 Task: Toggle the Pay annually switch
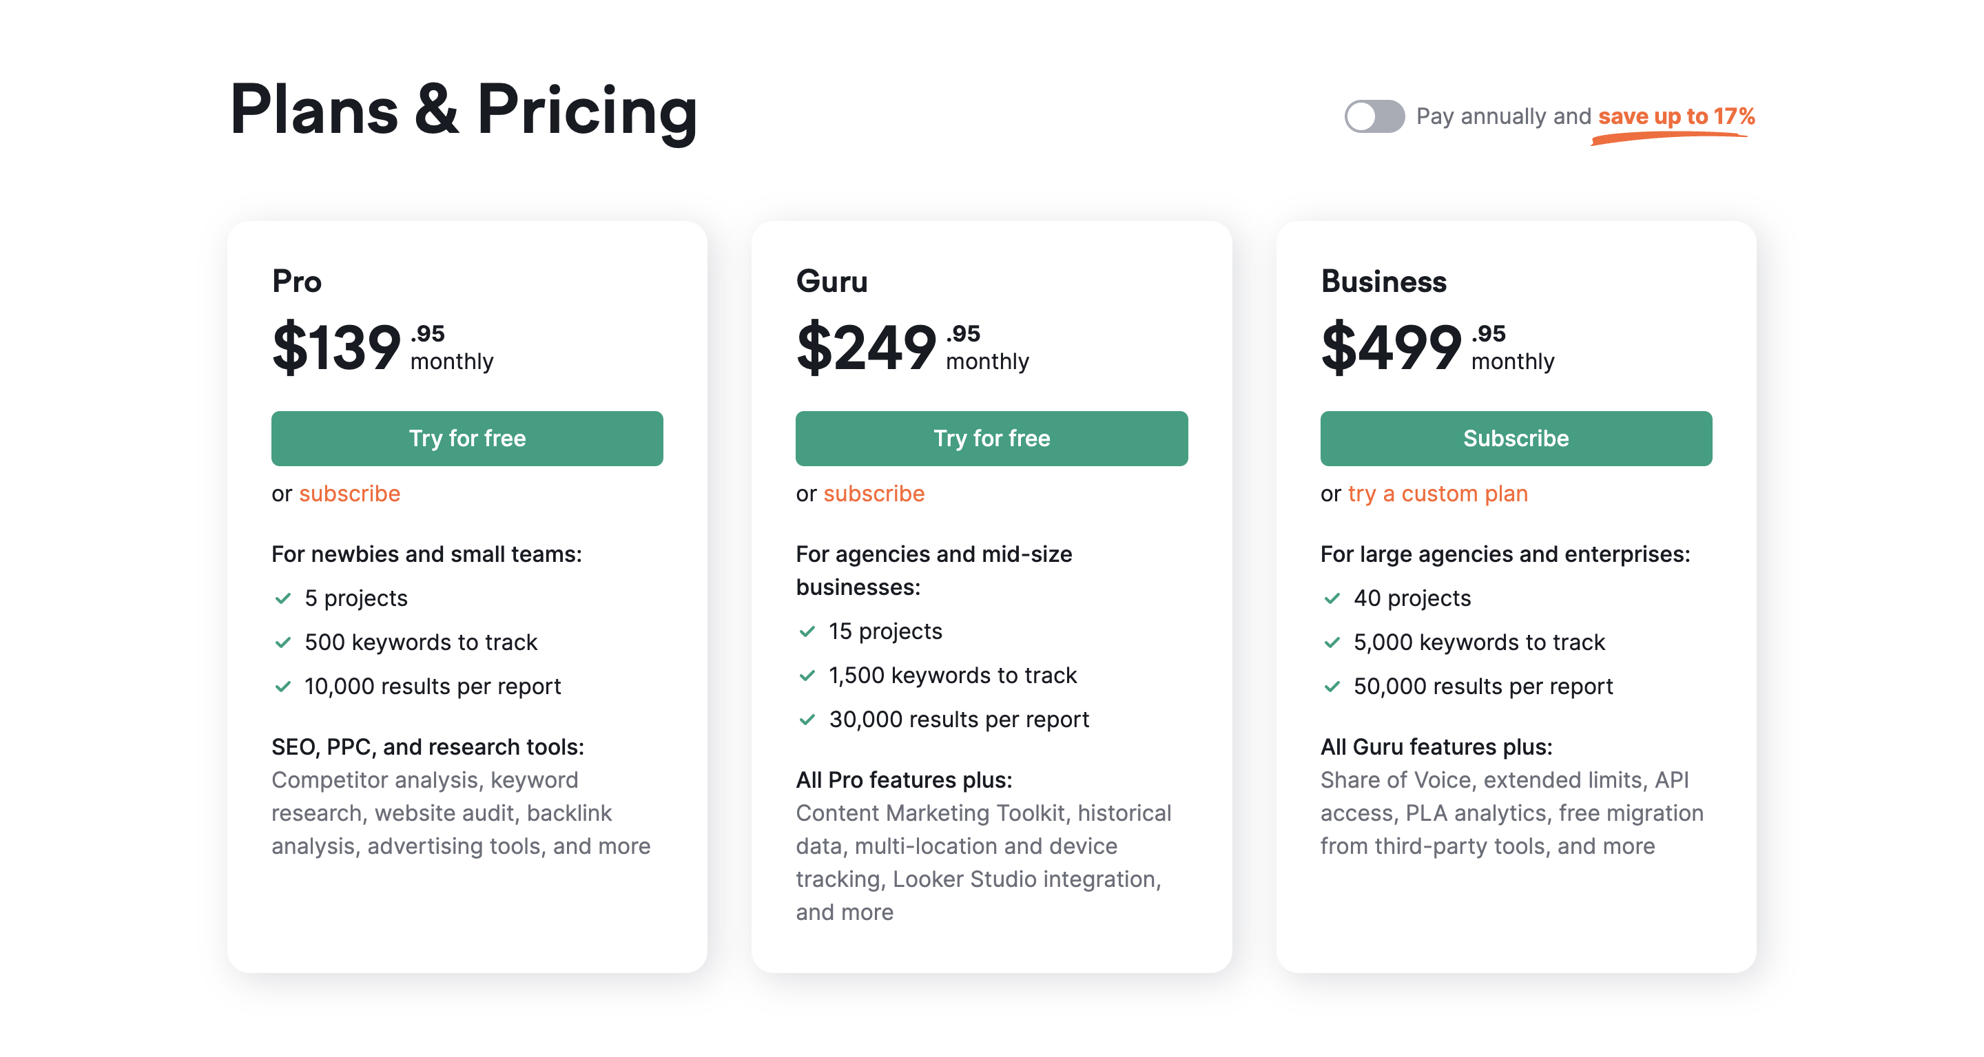1374,116
